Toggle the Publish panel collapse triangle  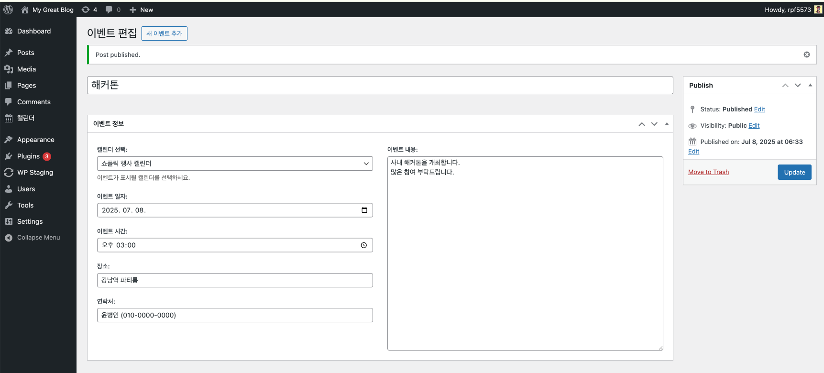(810, 85)
